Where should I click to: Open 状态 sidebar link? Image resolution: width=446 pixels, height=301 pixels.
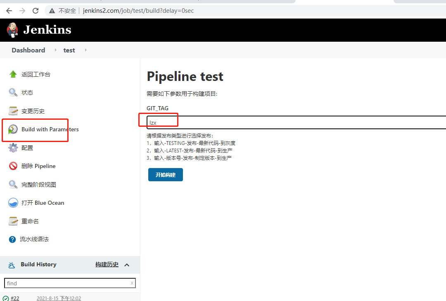[27, 93]
